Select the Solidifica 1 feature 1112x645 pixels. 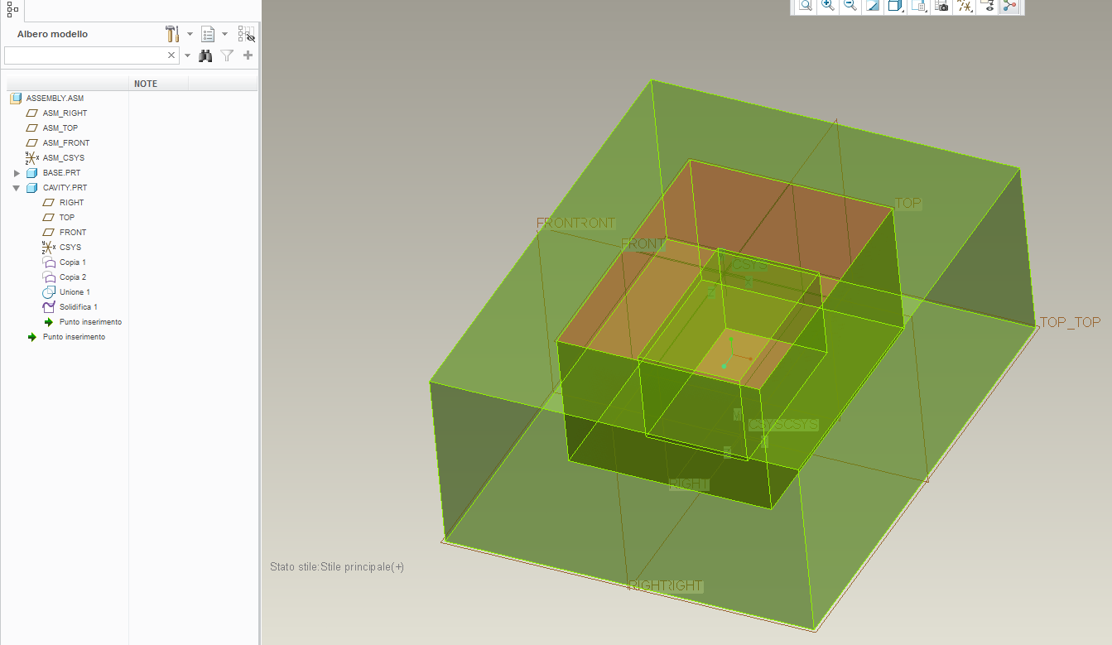[79, 307]
